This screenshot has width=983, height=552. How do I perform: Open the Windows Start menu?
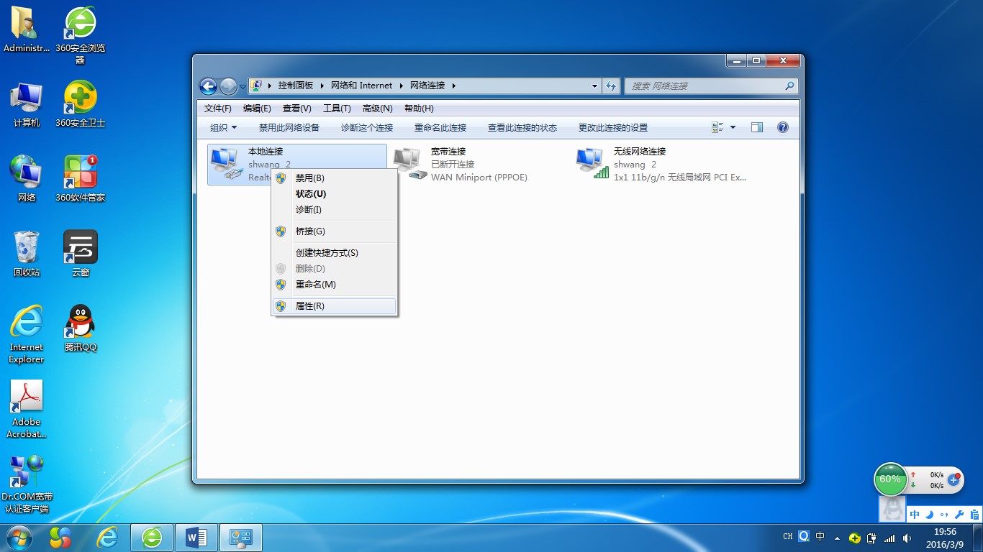(x=19, y=537)
